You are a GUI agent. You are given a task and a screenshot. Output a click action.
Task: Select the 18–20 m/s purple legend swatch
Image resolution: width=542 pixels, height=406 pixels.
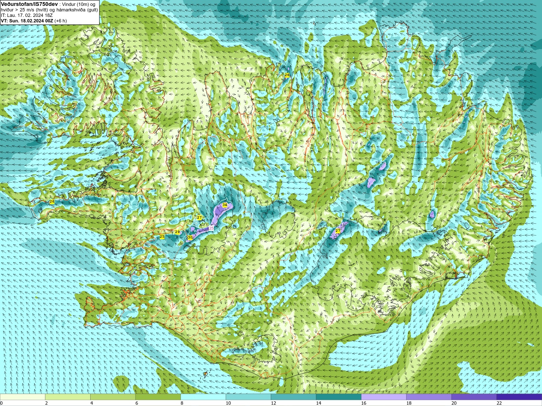click(x=429, y=397)
